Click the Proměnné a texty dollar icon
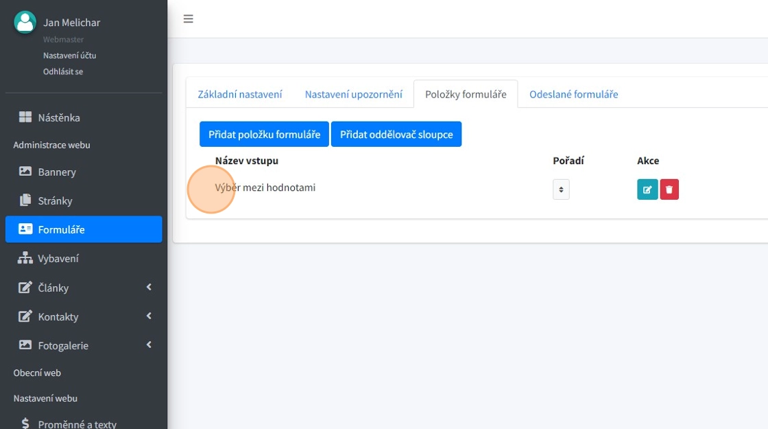The image size is (768, 429). point(25,424)
